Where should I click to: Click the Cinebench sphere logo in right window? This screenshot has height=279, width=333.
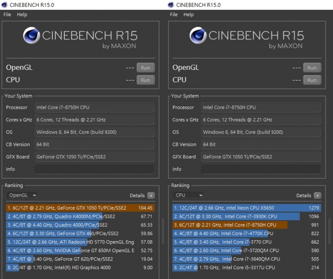[198, 35]
